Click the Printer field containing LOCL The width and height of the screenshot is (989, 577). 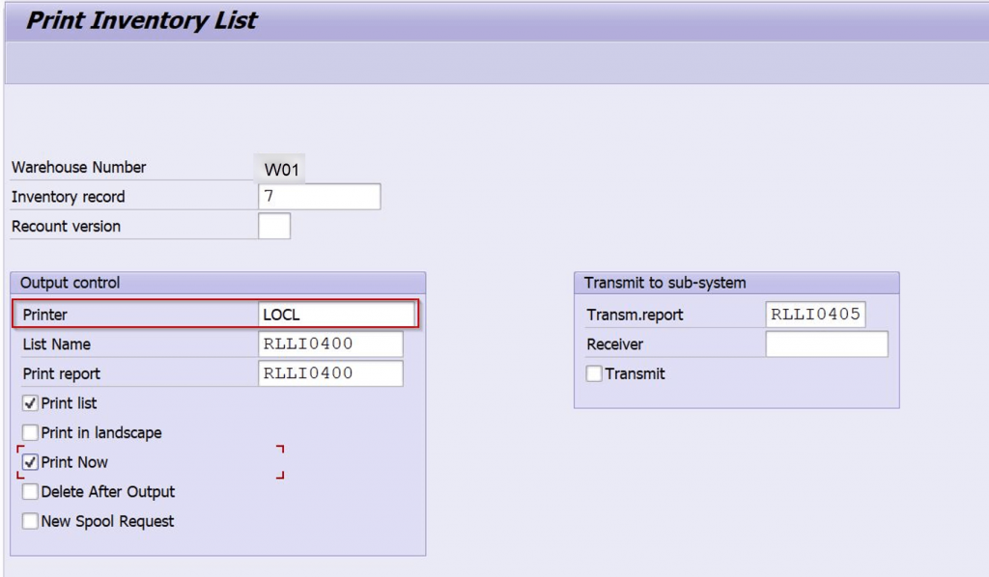click(337, 315)
